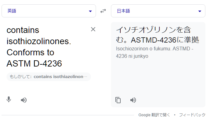Image resolution: width=216 pixels, height=129 pixels.
Task: Click the target language dropdown arrow
Action: [200, 11]
